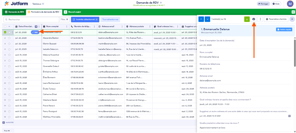Star the Martin Guasset row
Viewport: 296px width, 133px height.
pos(9,44)
